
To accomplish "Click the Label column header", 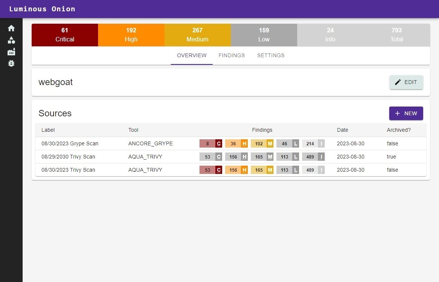I will click(x=48, y=130).
